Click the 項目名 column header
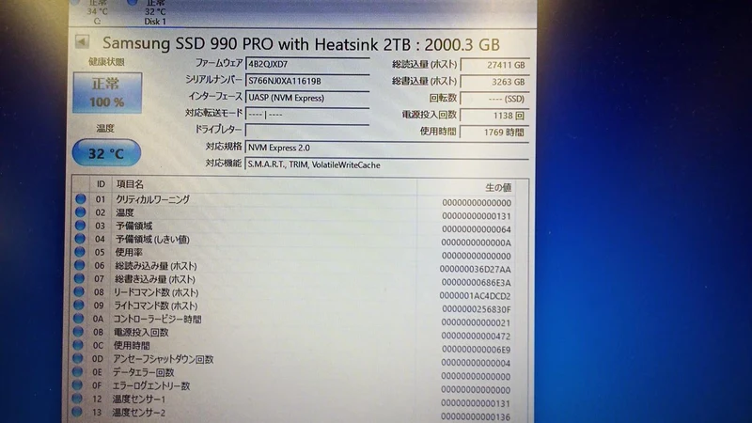Screen dimensions: 752x423 [x=130, y=184]
